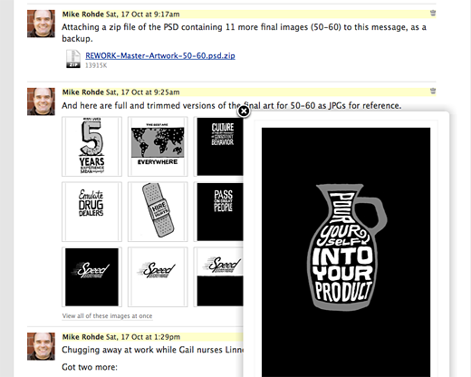Click Mike Rohde avatar on 9:25am message

click(x=41, y=101)
